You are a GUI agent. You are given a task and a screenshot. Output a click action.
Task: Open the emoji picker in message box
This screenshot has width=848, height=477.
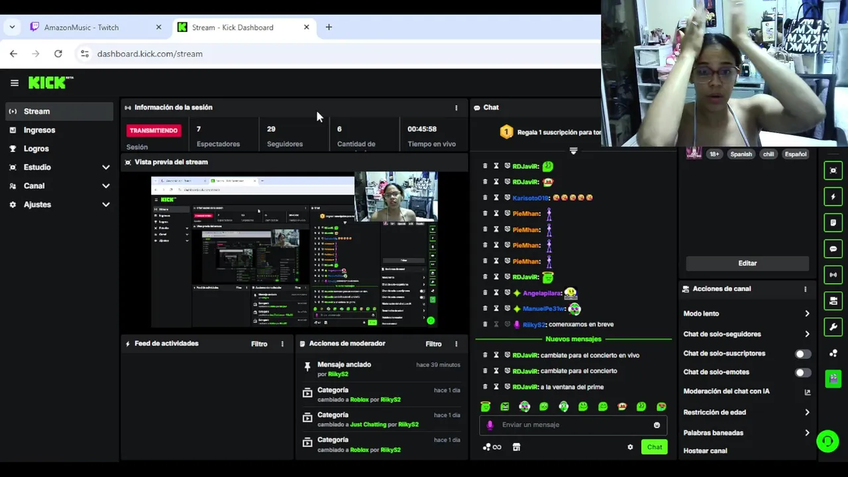point(657,425)
